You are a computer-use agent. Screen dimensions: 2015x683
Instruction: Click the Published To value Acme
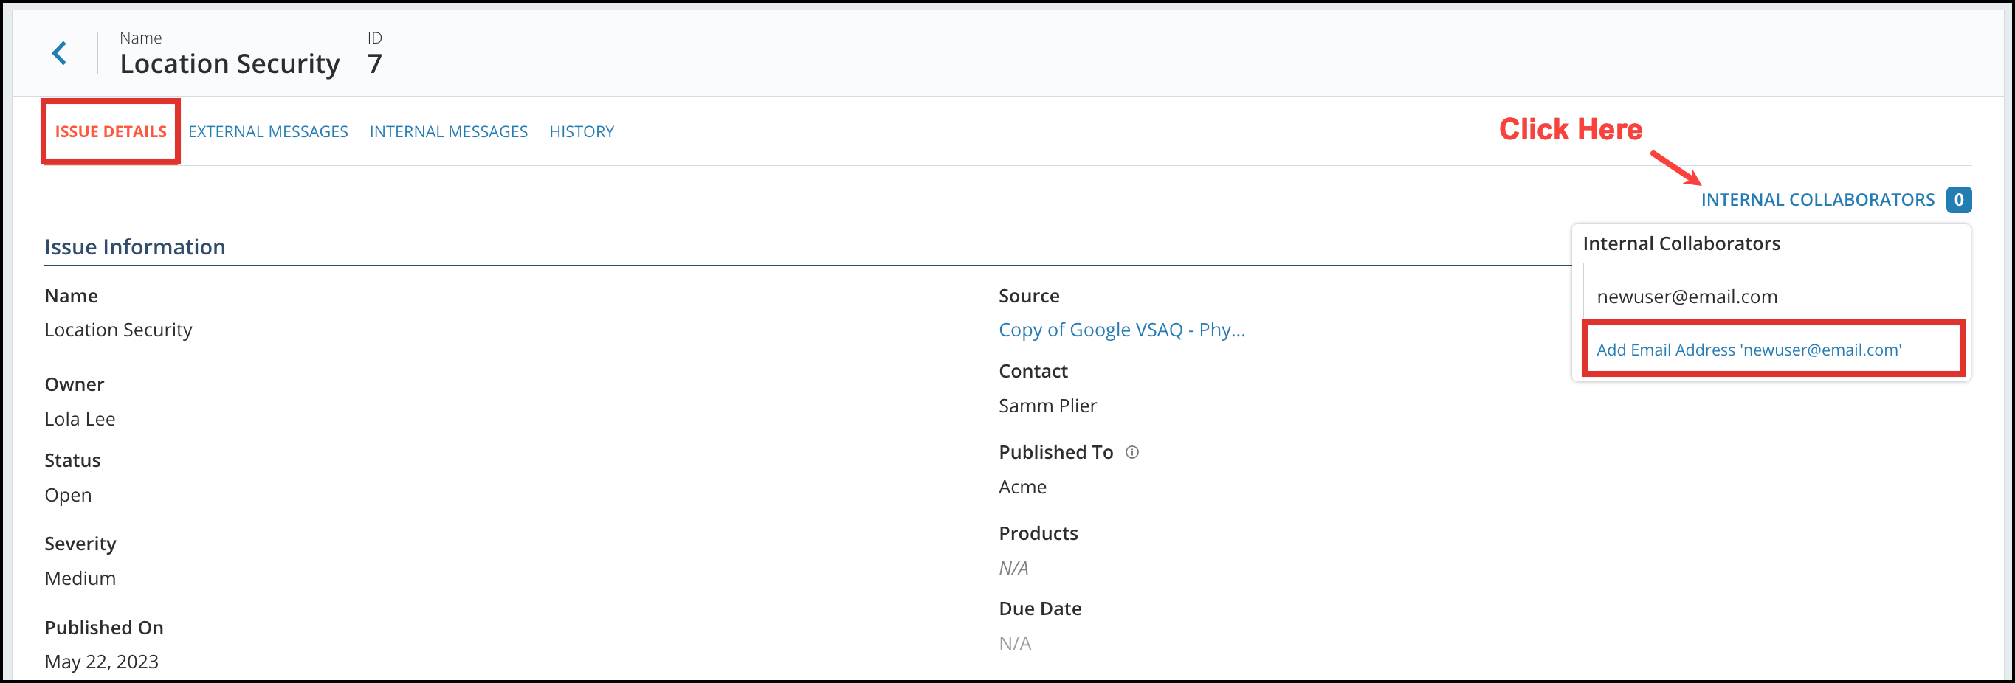[x=1022, y=487]
